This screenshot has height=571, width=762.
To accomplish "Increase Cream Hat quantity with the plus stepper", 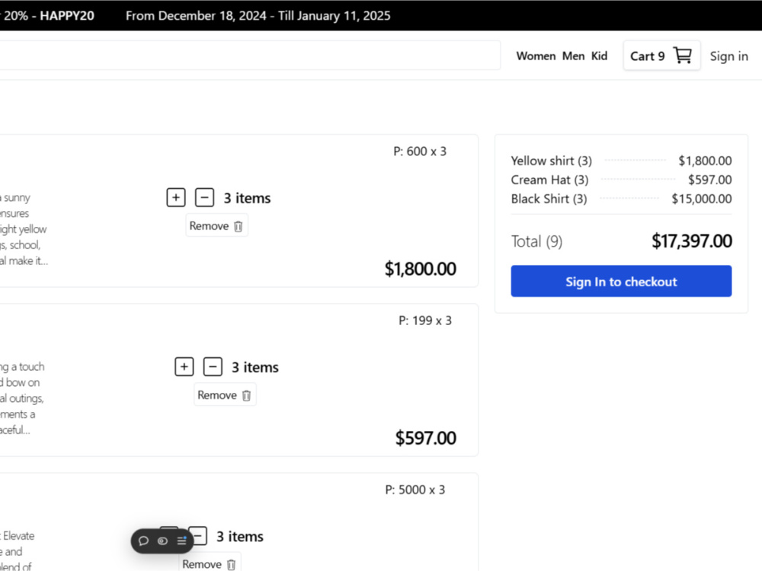I will (184, 366).
